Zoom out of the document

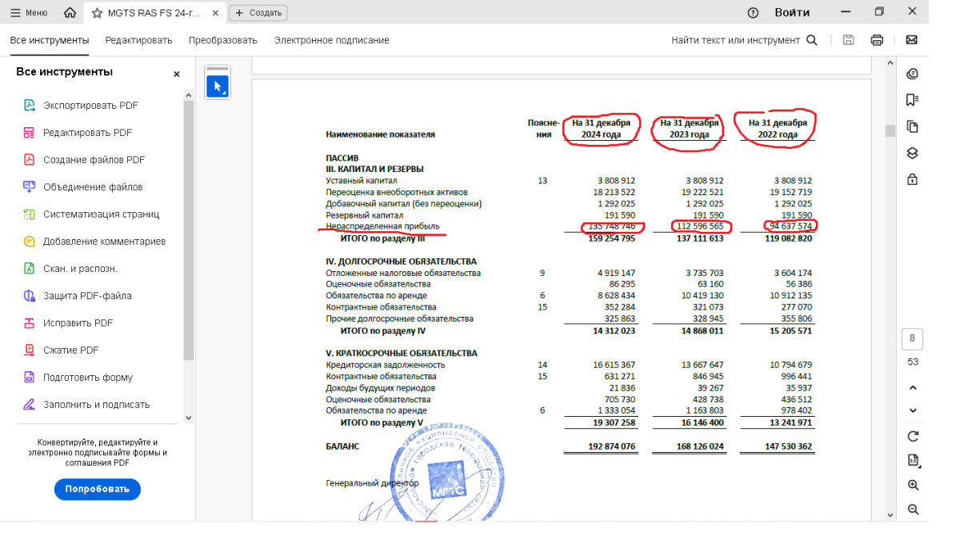point(913,510)
